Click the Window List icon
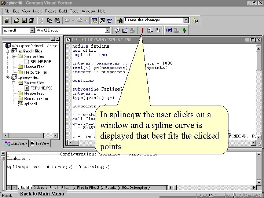264x198 pixels. (110, 21)
